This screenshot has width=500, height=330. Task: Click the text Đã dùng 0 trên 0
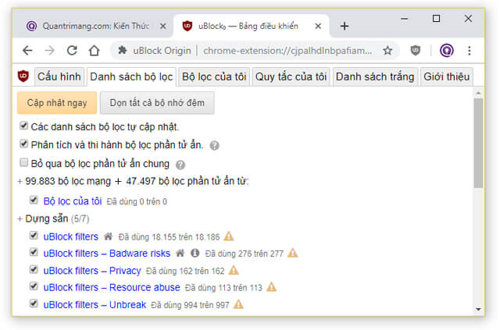point(137,201)
